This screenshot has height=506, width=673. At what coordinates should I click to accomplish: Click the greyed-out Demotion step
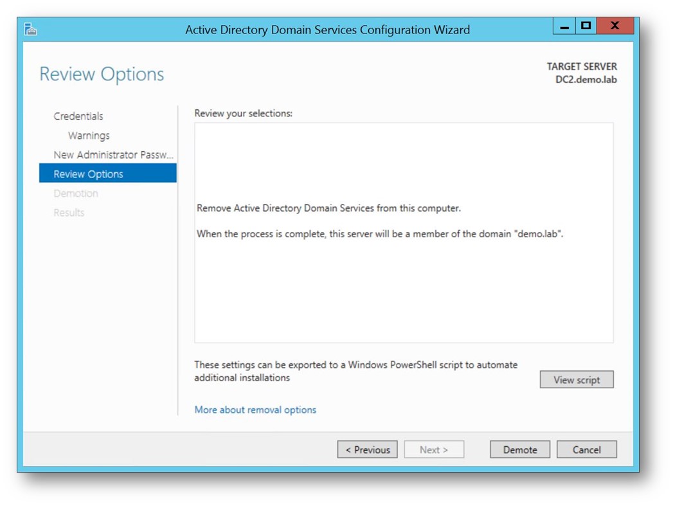(x=76, y=194)
